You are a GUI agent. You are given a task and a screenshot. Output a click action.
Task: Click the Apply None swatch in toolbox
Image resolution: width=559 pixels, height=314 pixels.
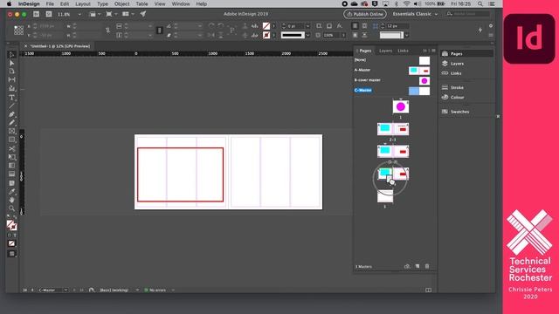[11, 243]
